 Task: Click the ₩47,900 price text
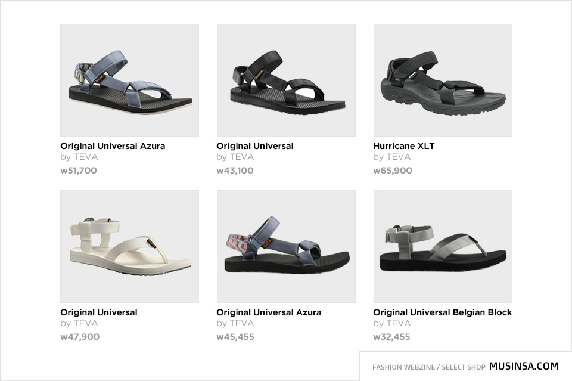point(80,337)
